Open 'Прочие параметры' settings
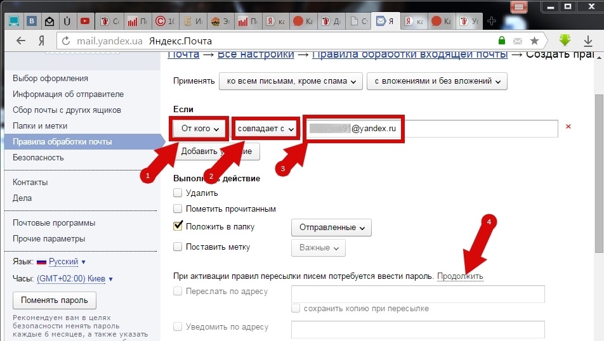The image size is (604, 341). point(49,238)
